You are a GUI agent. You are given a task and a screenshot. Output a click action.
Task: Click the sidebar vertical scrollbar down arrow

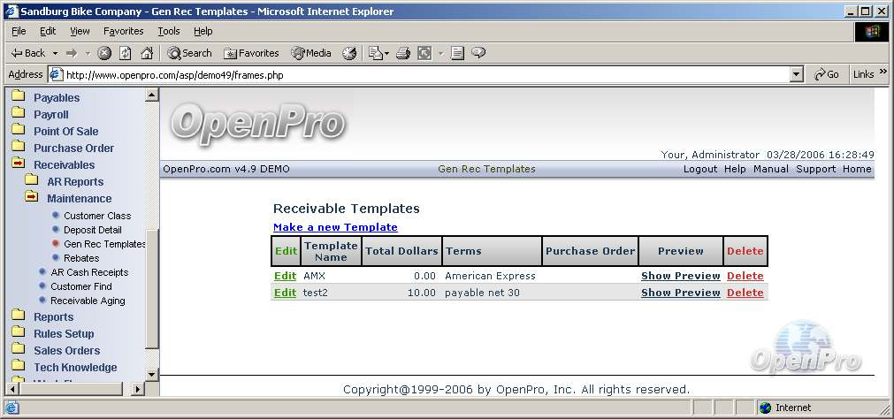point(151,374)
